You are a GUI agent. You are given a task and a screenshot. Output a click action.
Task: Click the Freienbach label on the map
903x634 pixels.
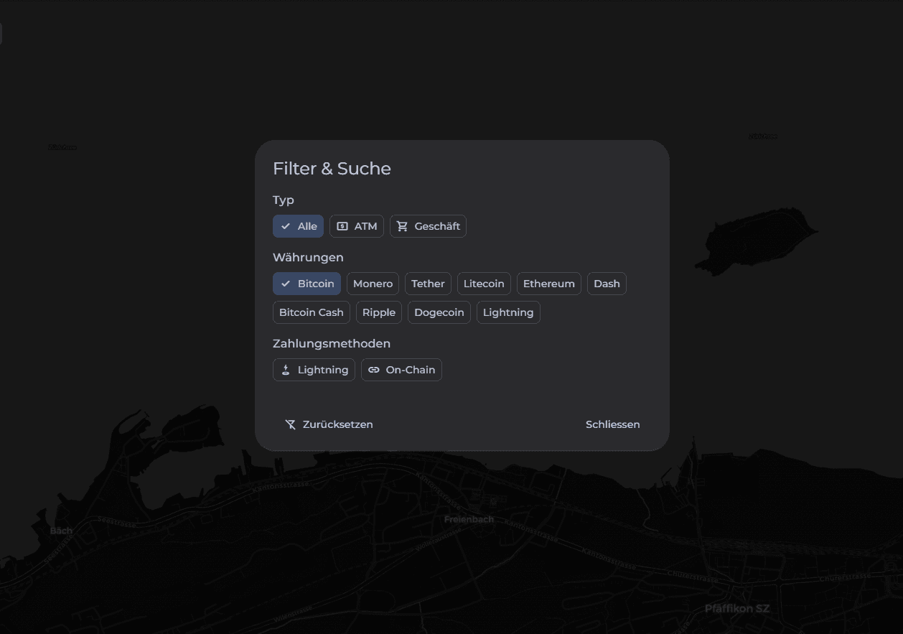[469, 519]
